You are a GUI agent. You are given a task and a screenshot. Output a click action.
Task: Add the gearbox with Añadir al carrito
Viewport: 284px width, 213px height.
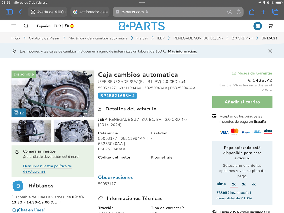242,102
